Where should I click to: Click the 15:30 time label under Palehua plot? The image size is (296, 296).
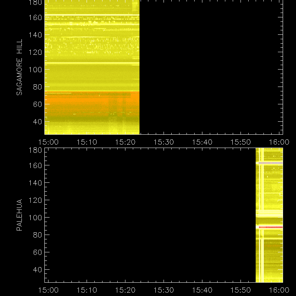(x=164, y=290)
